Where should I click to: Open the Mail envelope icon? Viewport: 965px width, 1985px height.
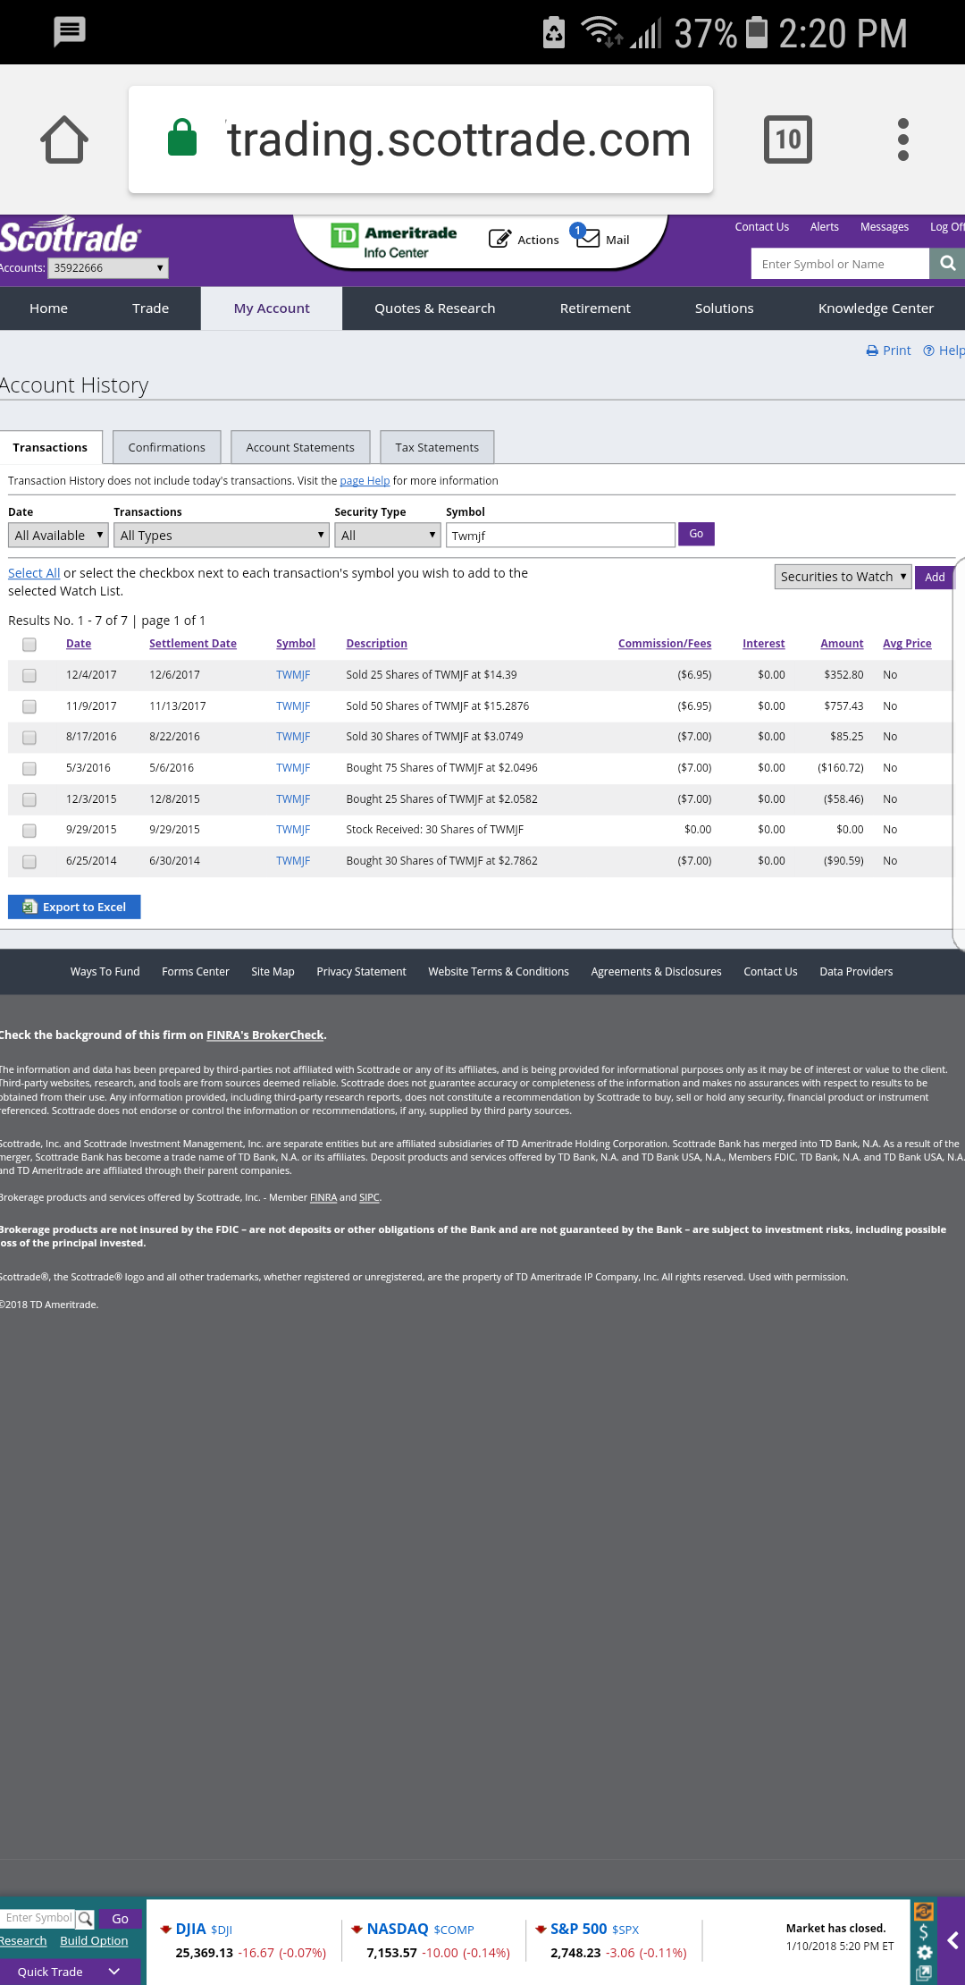[x=587, y=238]
